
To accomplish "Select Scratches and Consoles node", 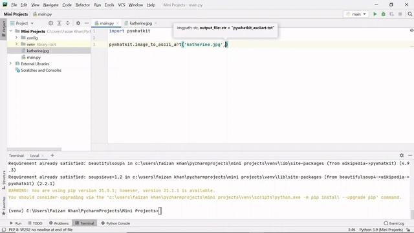I will [41, 71].
